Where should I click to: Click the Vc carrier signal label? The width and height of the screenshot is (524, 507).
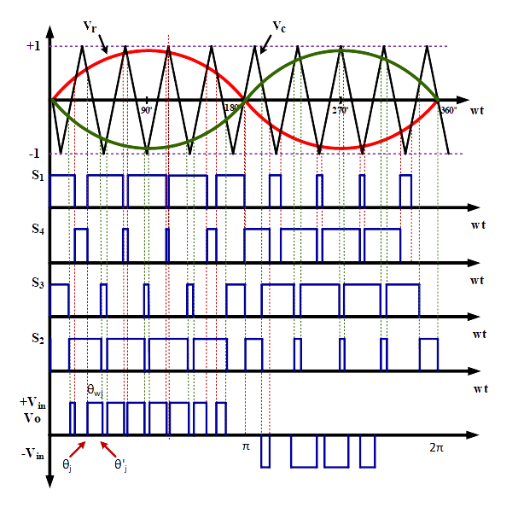pos(279,26)
